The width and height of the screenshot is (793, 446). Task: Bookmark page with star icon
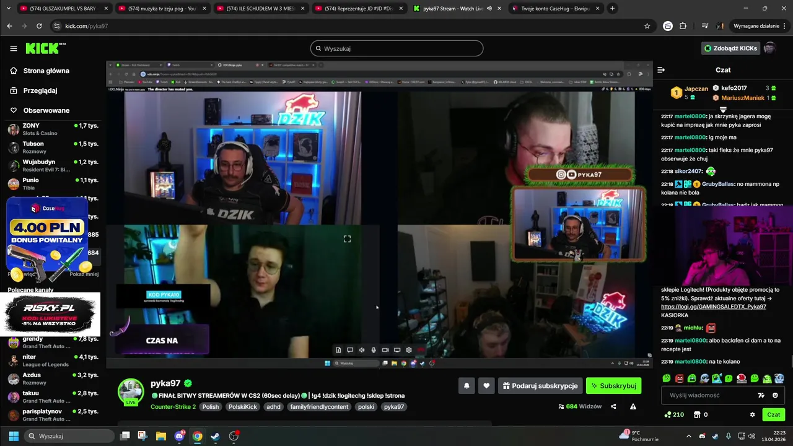tap(647, 26)
